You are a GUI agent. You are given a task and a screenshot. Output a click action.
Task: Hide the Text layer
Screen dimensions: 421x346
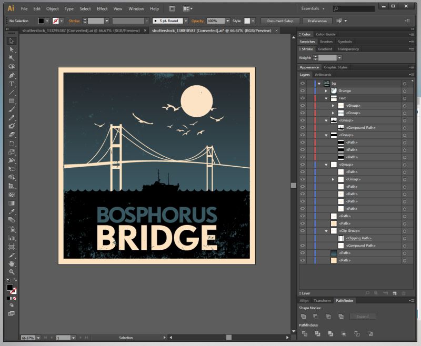302,98
